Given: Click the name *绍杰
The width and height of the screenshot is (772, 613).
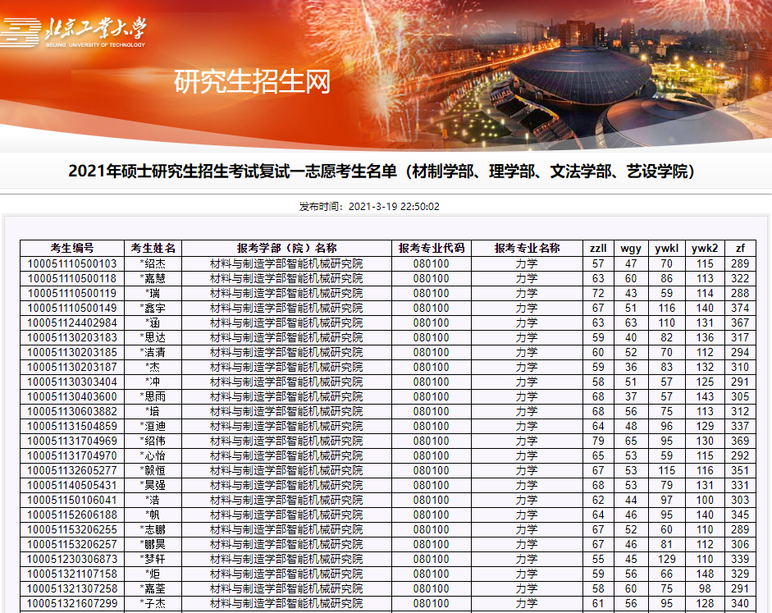Looking at the screenshot, I should pyautogui.click(x=153, y=264).
